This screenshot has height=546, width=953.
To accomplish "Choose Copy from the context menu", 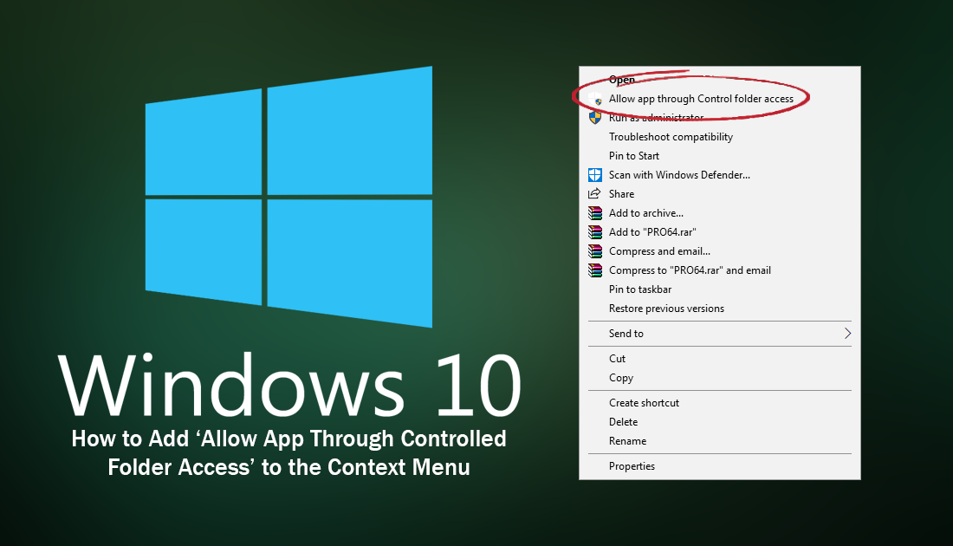I will (720, 378).
